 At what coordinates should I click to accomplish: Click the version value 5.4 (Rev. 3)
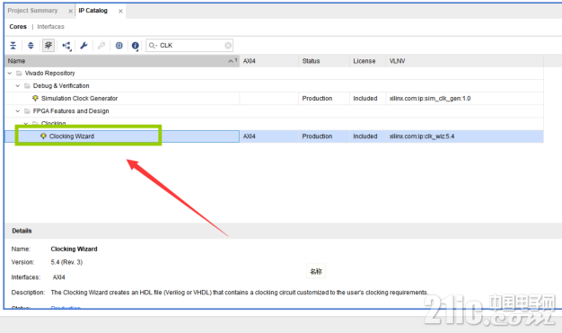pyautogui.click(x=66, y=262)
